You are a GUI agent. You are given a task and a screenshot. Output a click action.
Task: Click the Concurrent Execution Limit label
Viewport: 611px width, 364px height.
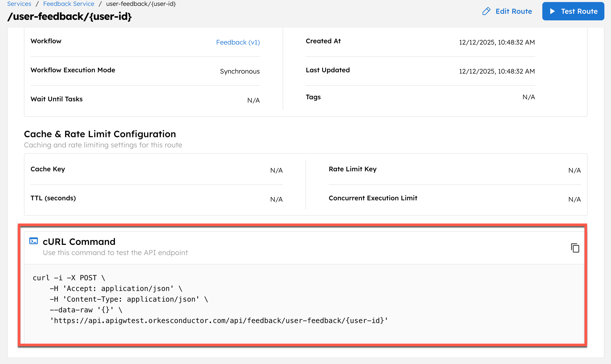click(x=373, y=198)
